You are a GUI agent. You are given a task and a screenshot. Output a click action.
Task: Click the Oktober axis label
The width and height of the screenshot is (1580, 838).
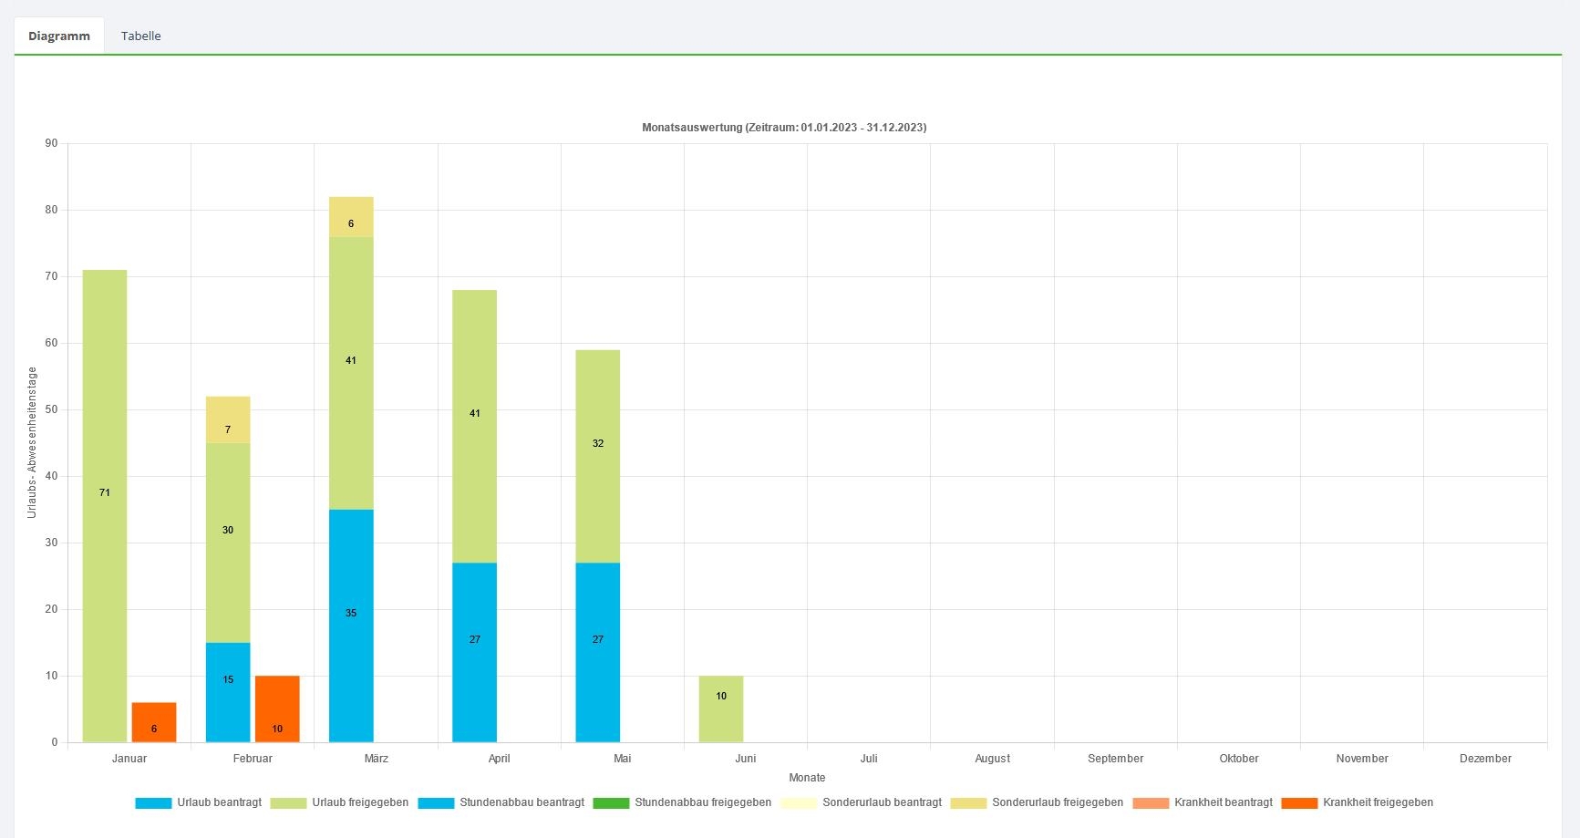coord(1239,759)
